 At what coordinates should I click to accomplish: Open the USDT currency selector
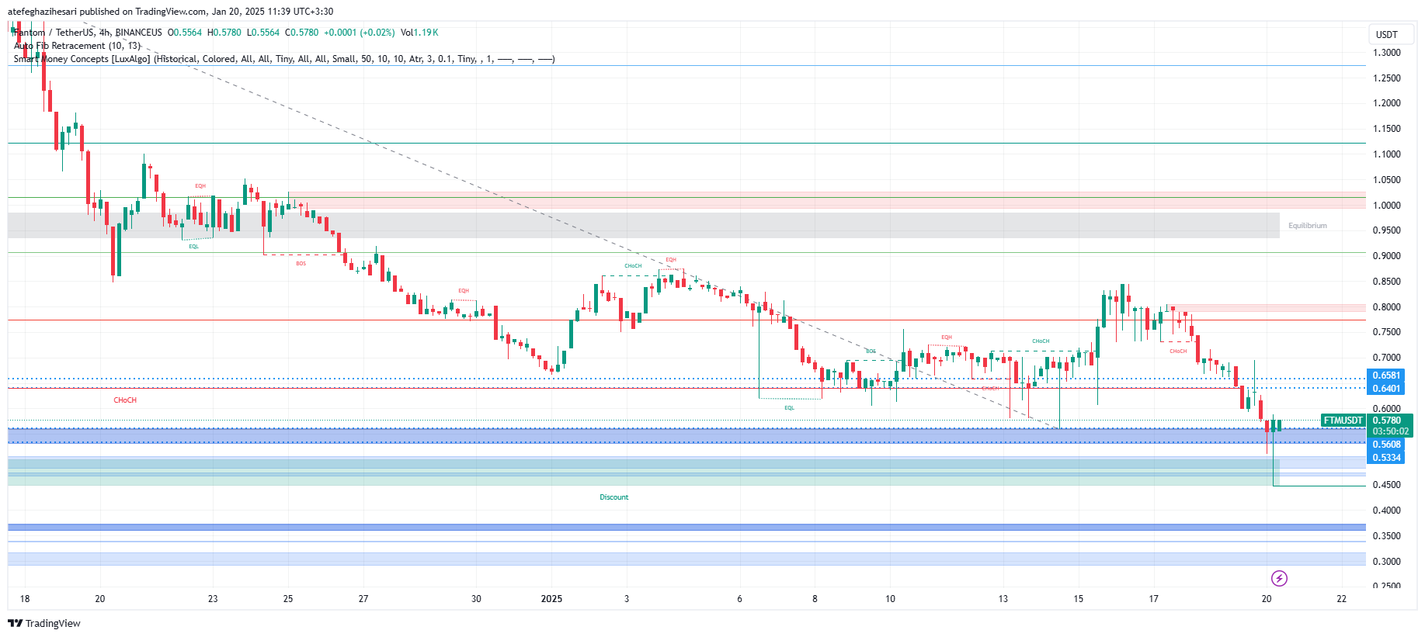click(x=1390, y=34)
